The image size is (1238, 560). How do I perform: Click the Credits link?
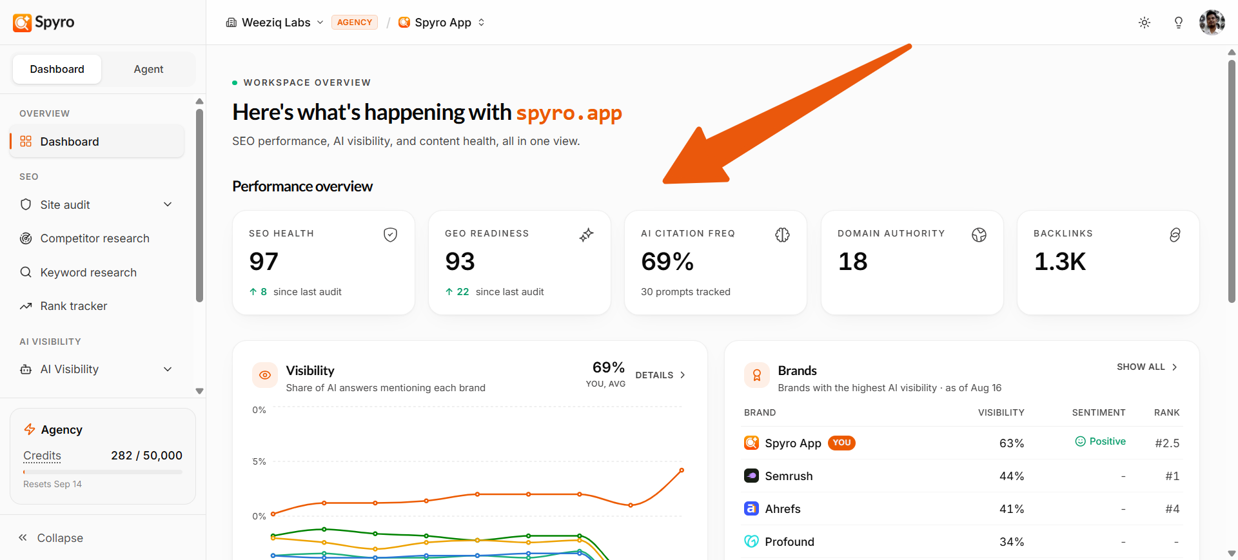(x=42, y=456)
